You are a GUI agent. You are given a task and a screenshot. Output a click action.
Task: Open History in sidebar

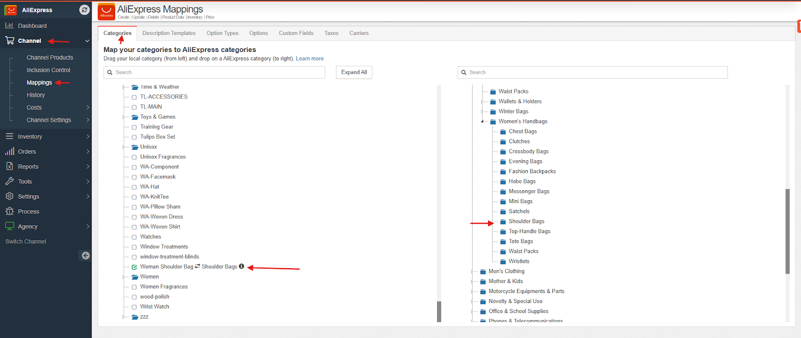[36, 95]
